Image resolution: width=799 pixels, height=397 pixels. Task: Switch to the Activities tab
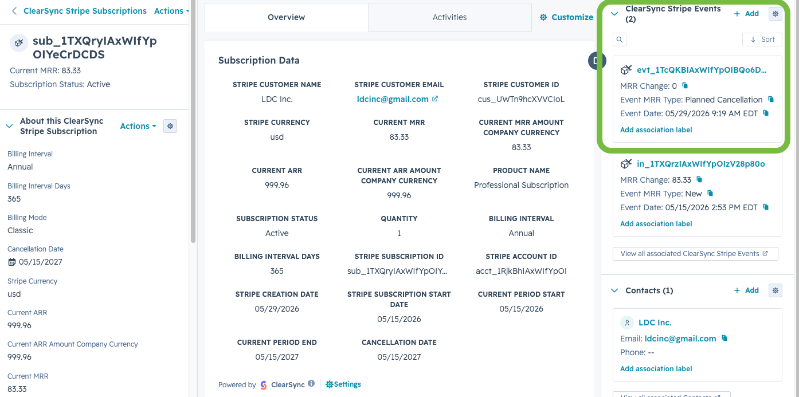pyautogui.click(x=449, y=17)
